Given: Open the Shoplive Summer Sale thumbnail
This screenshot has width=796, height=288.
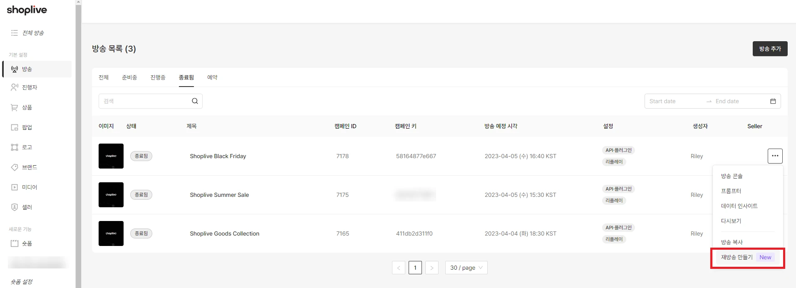Looking at the screenshot, I should click(111, 195).
